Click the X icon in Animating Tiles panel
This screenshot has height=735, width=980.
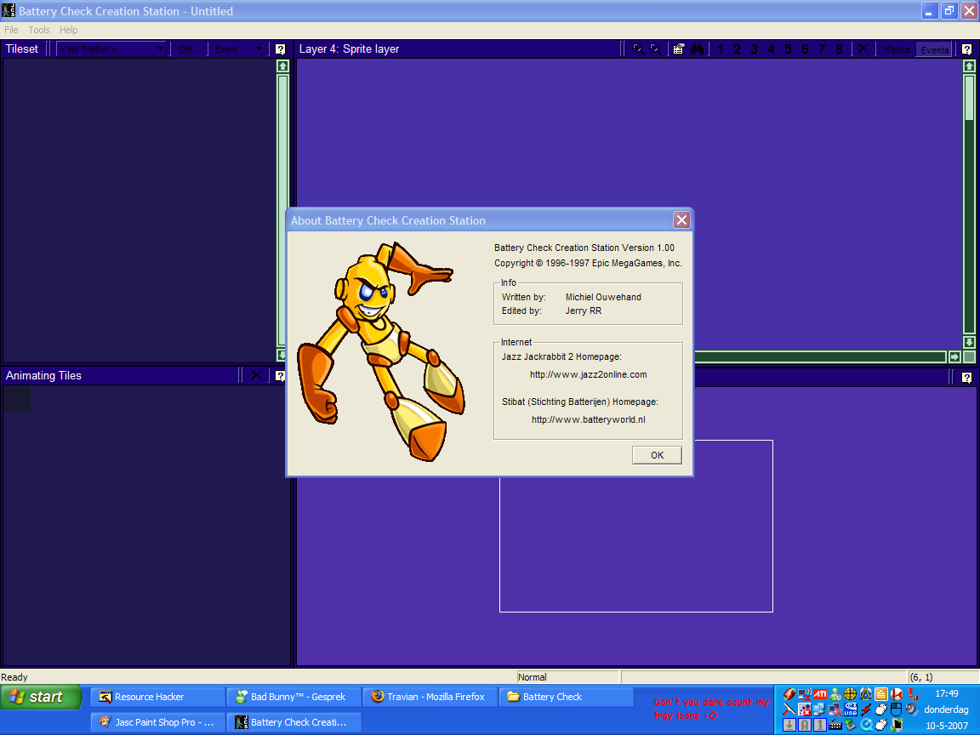point(256,375)
